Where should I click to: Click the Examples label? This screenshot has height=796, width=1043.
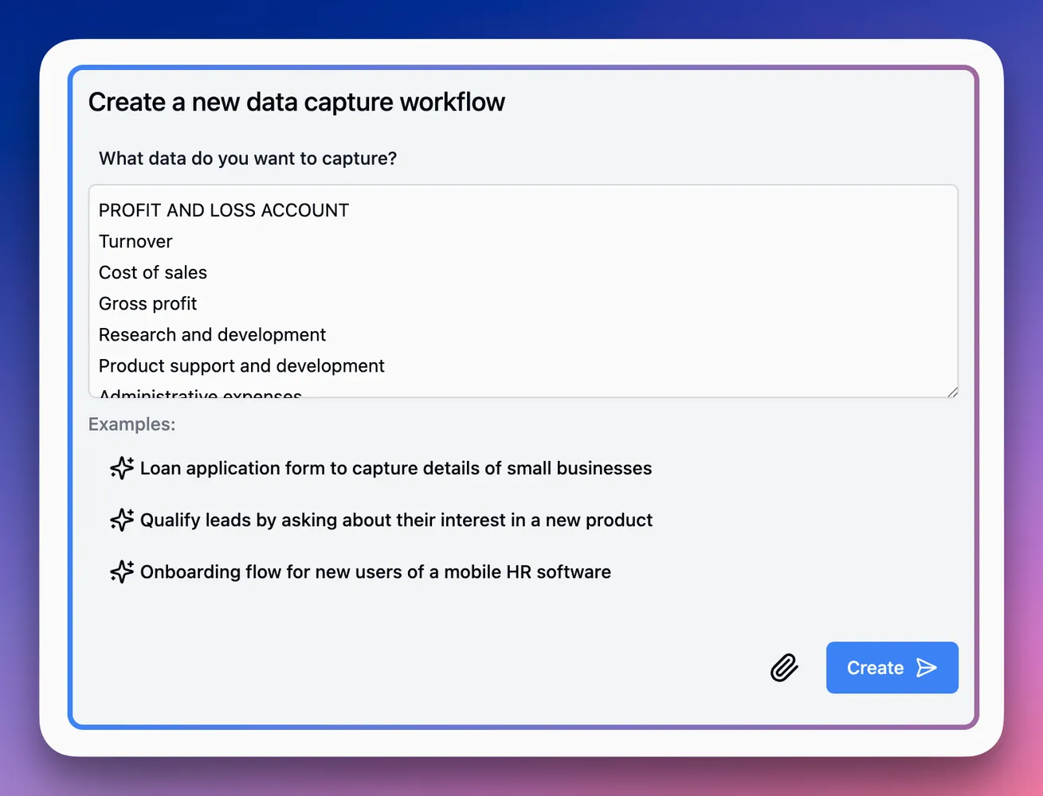point(131,424)
